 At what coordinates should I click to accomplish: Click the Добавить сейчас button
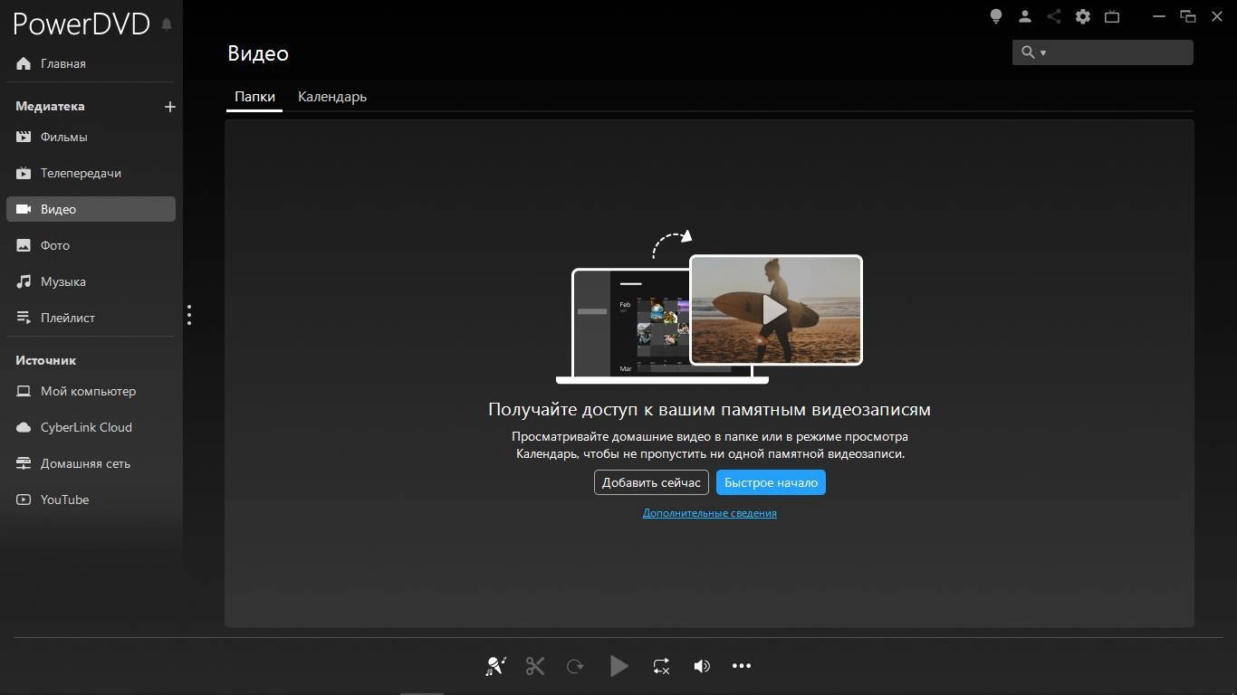click(x=651, y=482)
